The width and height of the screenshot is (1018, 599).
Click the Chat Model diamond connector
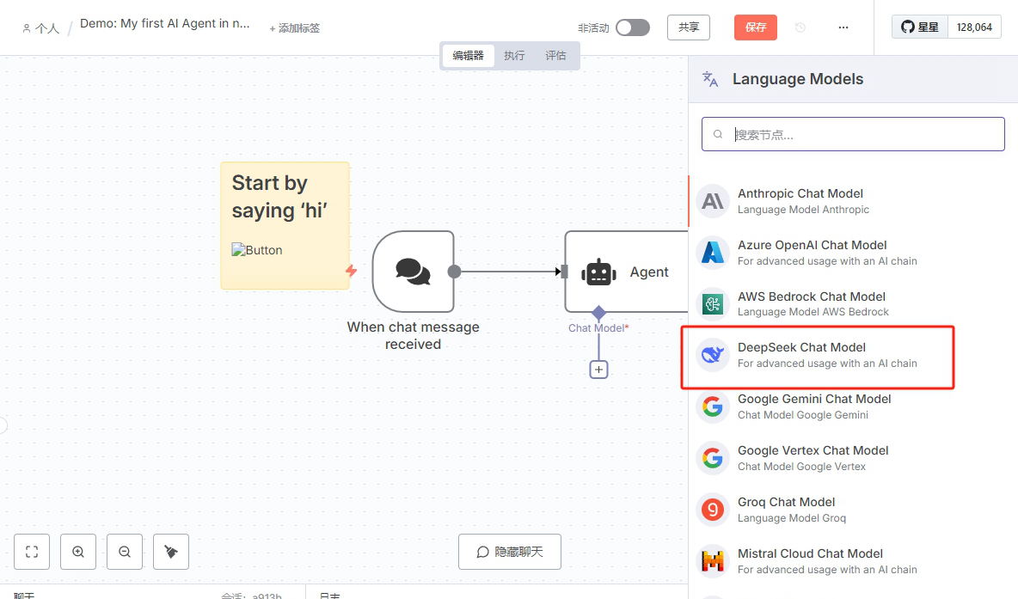598,313
